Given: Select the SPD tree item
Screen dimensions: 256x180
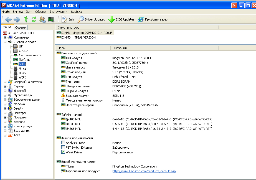Looking at the screenshot, I should (22, 64).
